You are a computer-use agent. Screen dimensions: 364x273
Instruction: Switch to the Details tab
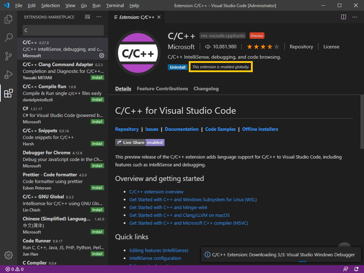123,89
